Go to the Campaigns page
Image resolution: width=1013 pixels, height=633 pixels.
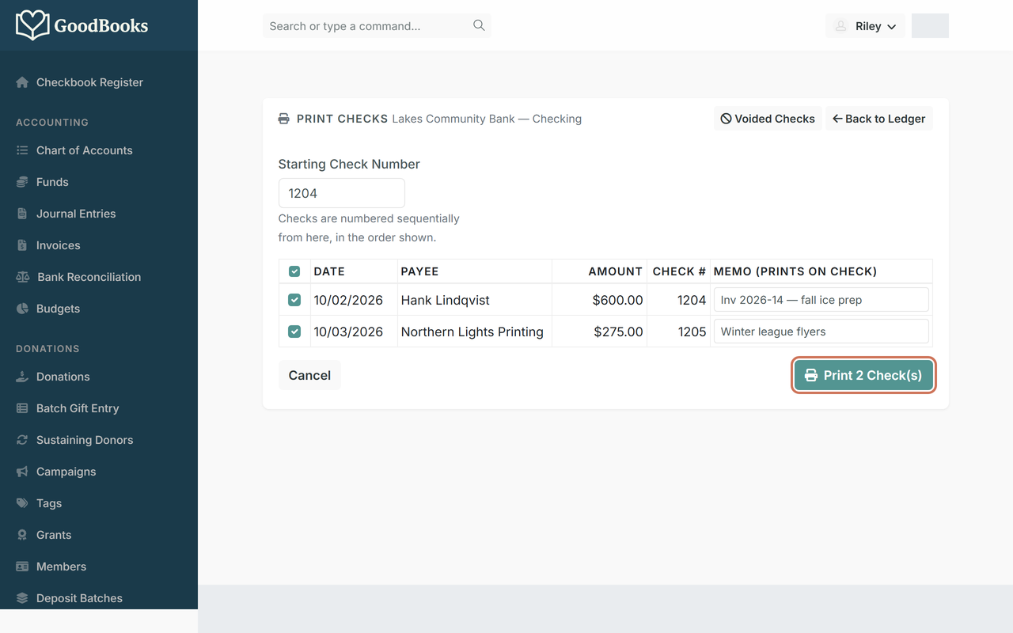[99, 472]
